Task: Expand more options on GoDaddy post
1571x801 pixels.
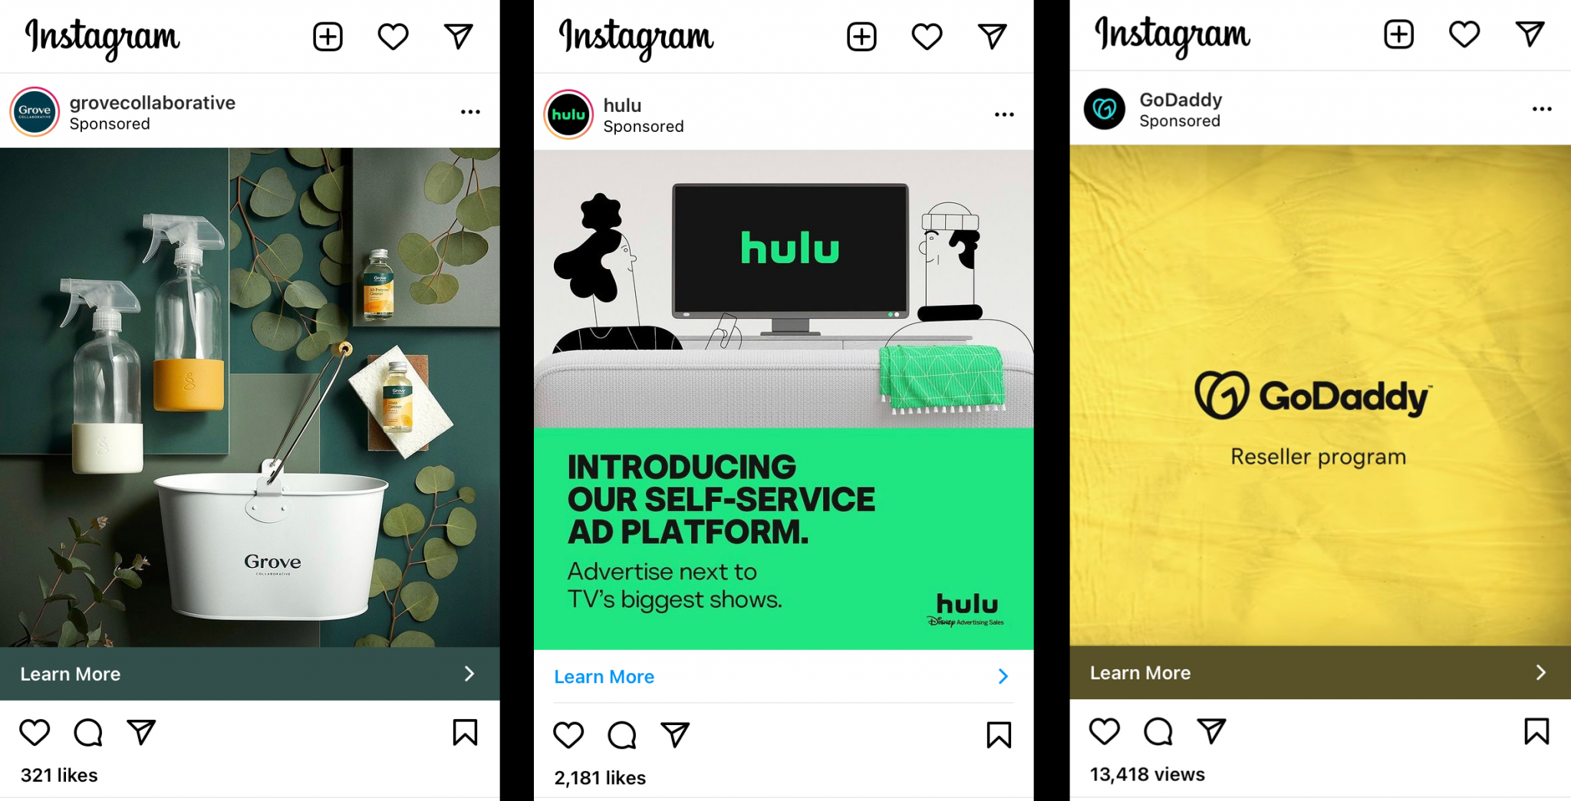Action: 1542,109
